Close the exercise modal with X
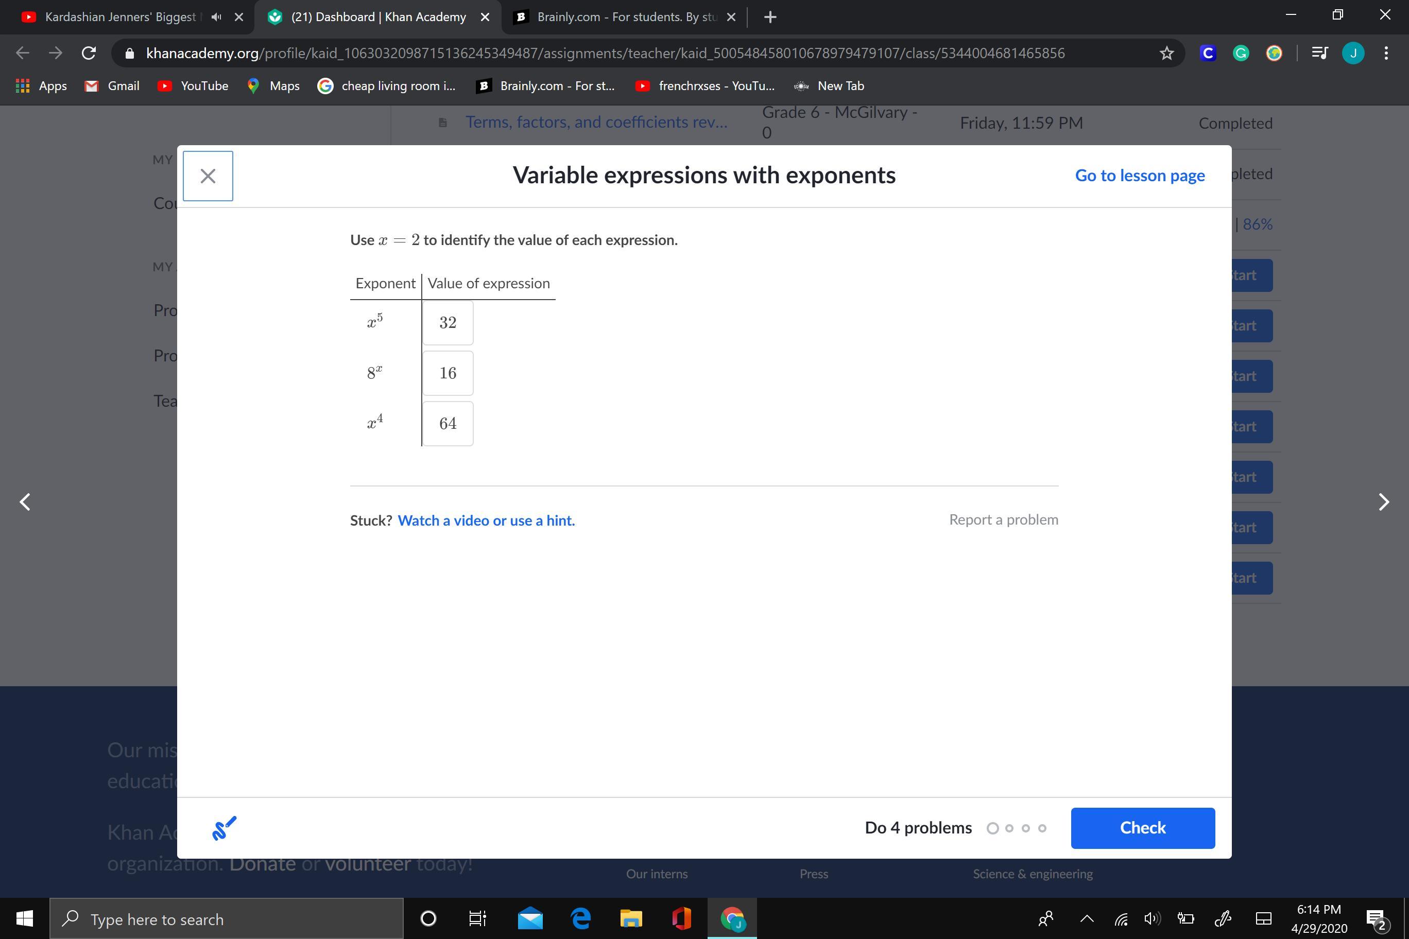Image resolution: width=1409 pixels, height=939 pixels. [x=208, y=176]
